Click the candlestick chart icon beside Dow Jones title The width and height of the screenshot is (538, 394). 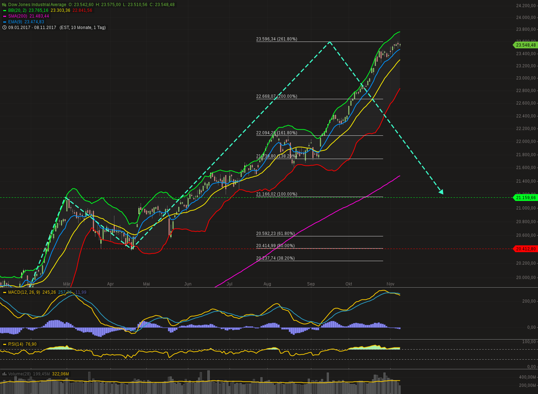(4, 5)
